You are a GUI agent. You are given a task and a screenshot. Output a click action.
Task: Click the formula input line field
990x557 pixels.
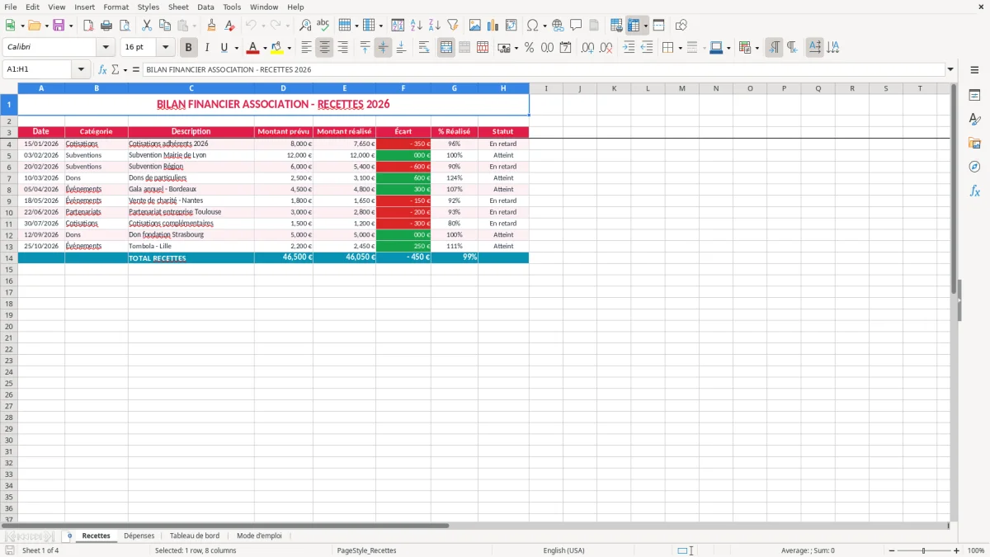pyautogui.click(x=544, y=70)
